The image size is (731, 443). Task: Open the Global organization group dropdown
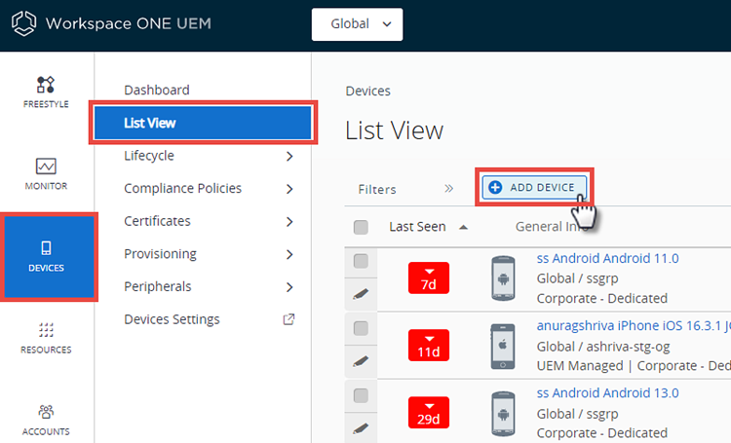click(x=357, y=24)
